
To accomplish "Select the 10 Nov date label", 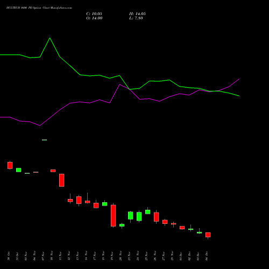I will point(52,256).
